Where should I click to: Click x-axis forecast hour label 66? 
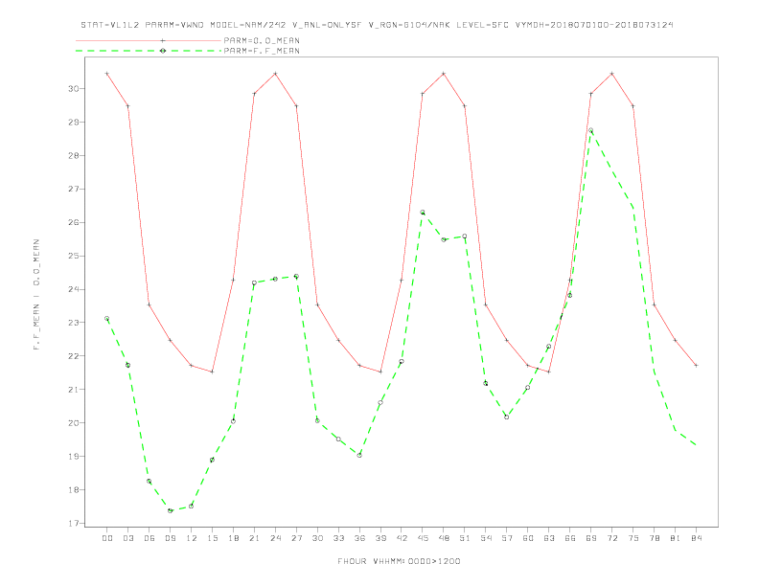coord(570,538)
